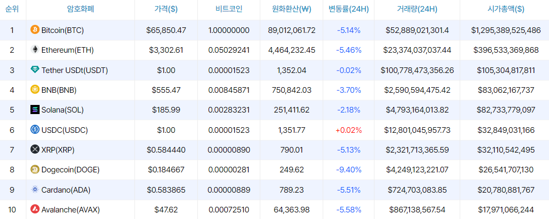
Task: Select XRP price $0.584440
Action: 166,150
